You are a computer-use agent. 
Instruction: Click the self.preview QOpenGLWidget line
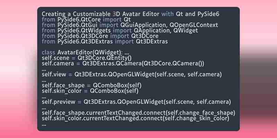[x=136, y=102]
